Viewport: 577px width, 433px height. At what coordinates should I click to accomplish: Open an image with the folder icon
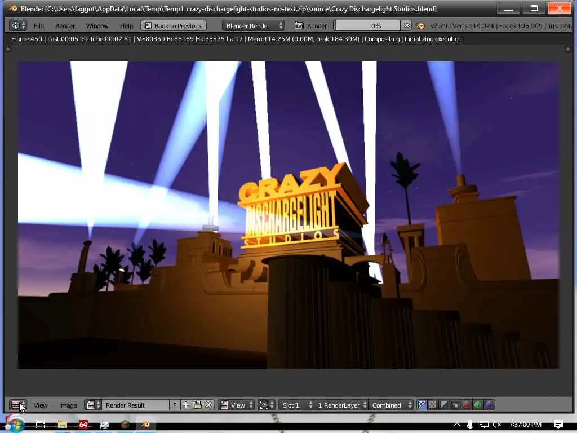click(x=197, y=405)
